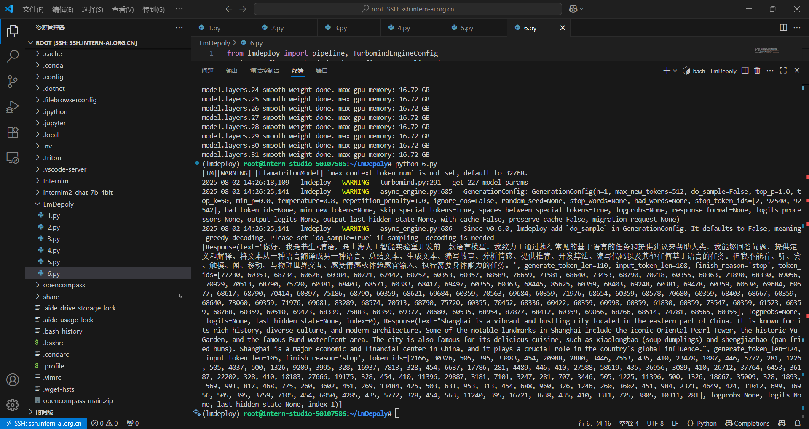Switch to the 输出 panel tab
809x429 pixels.
tap(232, 71)
